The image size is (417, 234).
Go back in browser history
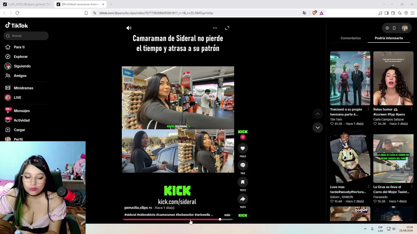(x=4, y=13)
